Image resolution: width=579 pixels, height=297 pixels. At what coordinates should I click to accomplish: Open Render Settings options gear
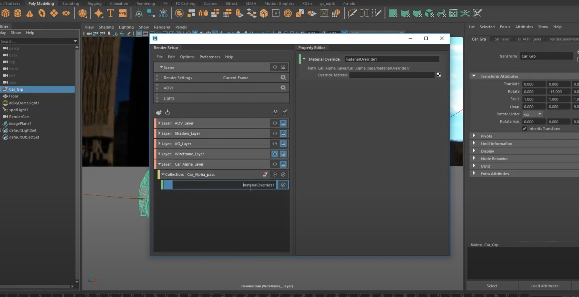coord(283,77)
